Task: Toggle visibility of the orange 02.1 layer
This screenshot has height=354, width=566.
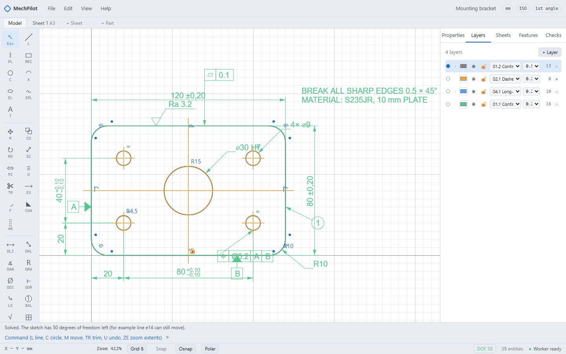Action: tap(474, 79)
